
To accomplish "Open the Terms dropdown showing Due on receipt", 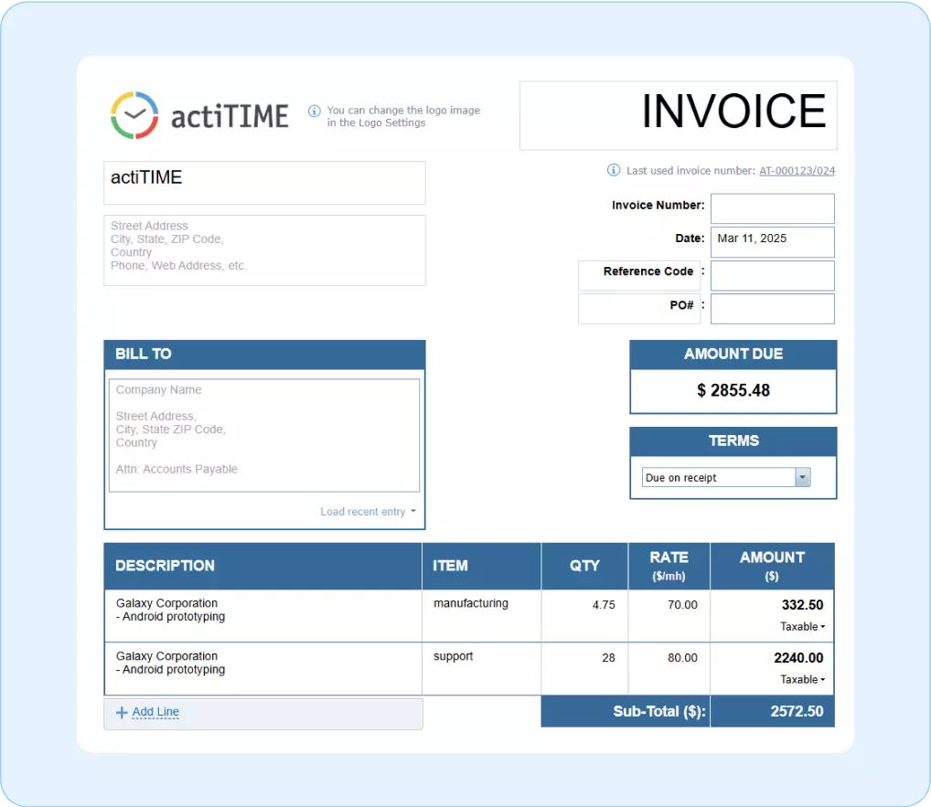I will (802, 477).
